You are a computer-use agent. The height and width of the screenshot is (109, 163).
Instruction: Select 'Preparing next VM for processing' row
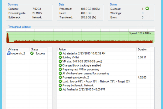click(106, 69)
